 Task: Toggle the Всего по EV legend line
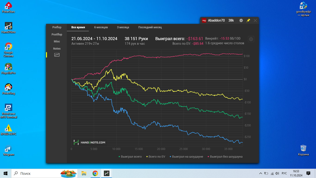click(156, 157)
